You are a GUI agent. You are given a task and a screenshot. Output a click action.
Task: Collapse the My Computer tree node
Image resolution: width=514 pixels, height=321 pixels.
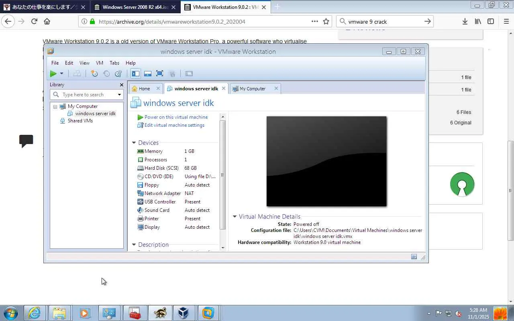(x=55, y=107)
